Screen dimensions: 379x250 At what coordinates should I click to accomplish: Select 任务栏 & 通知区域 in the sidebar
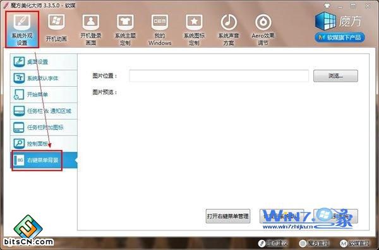click(44, 111)
